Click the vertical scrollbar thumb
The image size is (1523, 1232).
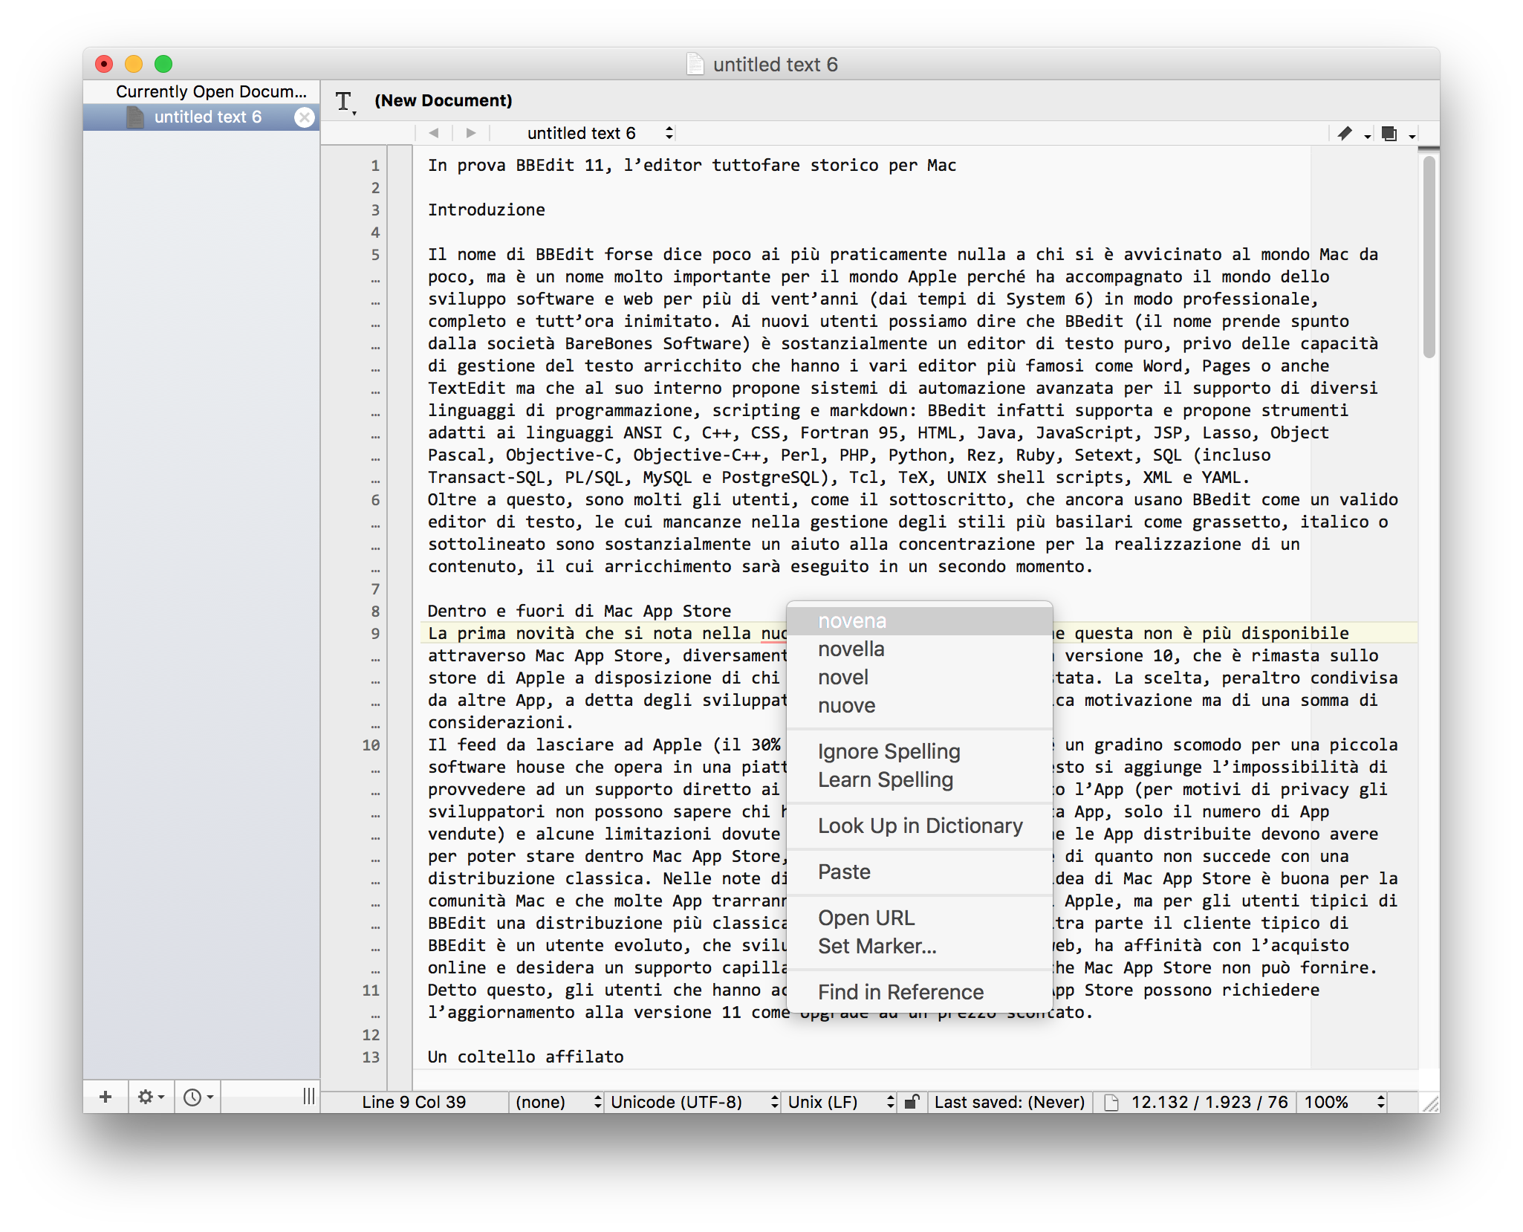coord(1429,256)
